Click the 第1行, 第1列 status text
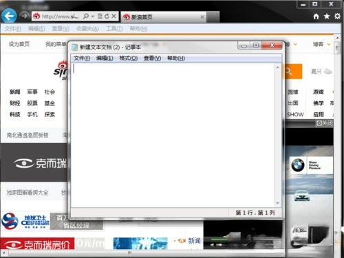344x258 pixels. (255, 213)
